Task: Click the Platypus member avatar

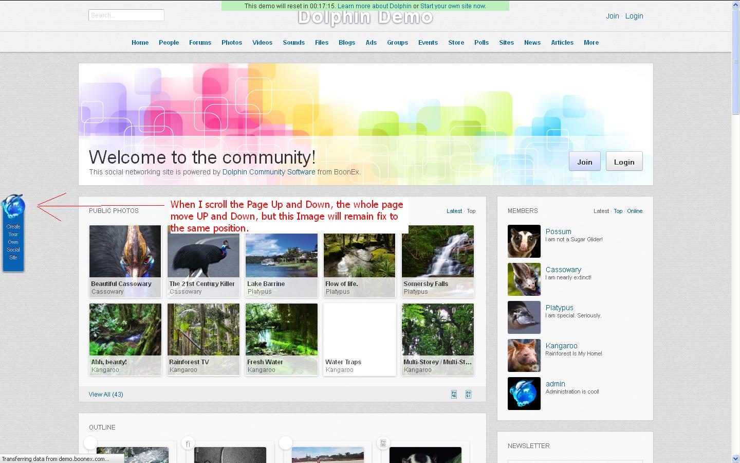Action: click(524, 317)
